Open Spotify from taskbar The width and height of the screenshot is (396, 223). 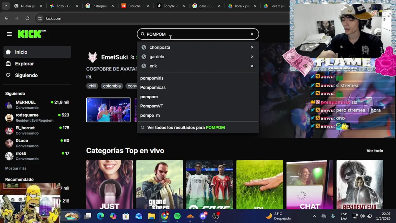point(177,216)
